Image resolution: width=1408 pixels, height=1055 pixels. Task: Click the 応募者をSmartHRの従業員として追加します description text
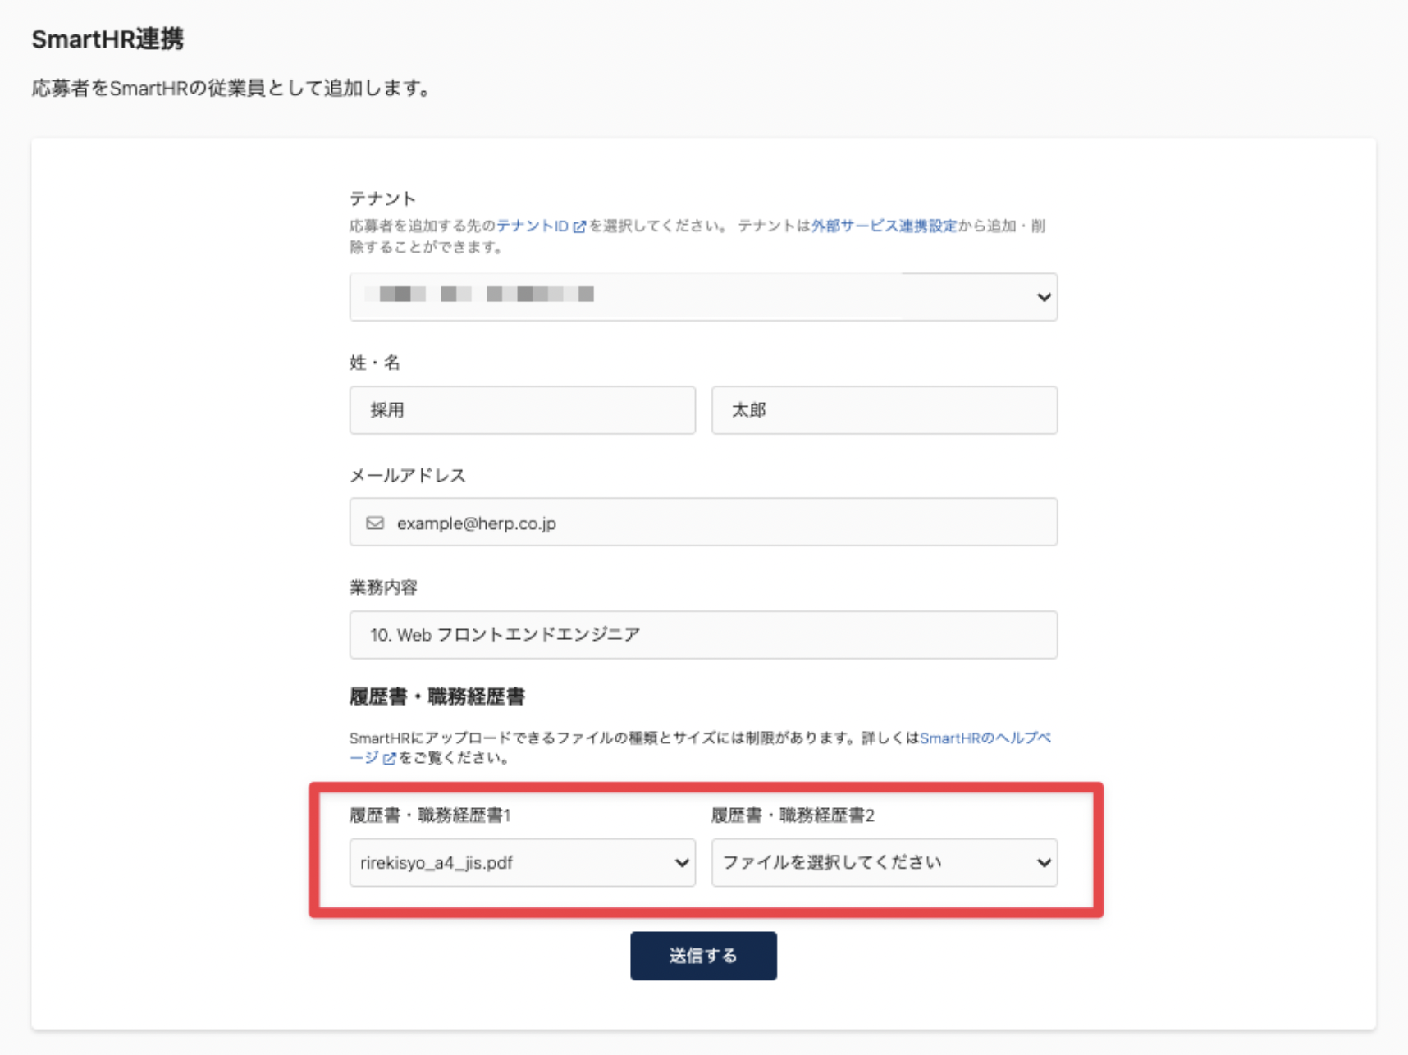click(231, 88)
